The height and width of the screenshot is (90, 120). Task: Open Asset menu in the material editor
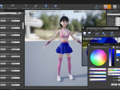coord(91,30)
